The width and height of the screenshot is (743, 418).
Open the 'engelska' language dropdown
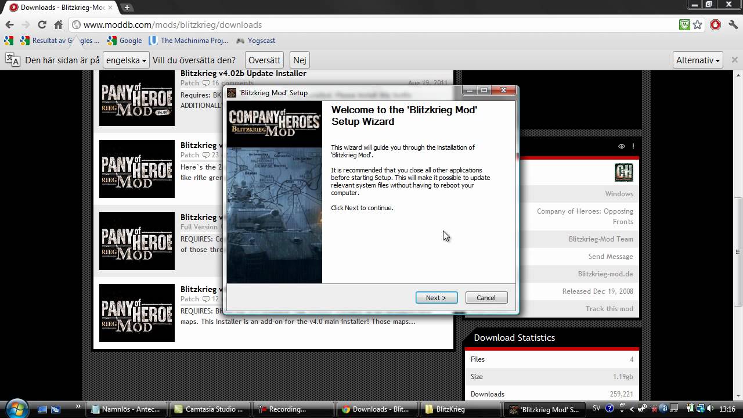(x=126, y=60)
